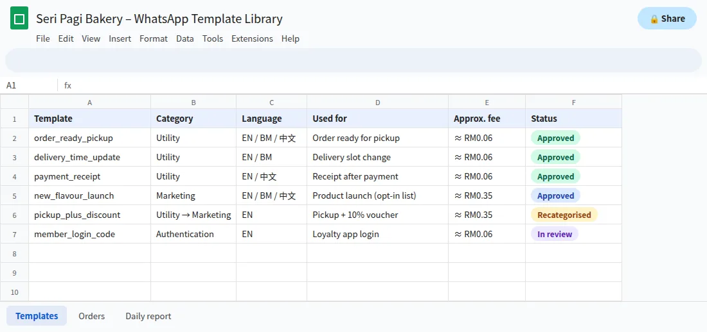Click the Authentication category cell
Image resolution: width=707 pixels, height=332 pixels.
click(x=193, y=234)
